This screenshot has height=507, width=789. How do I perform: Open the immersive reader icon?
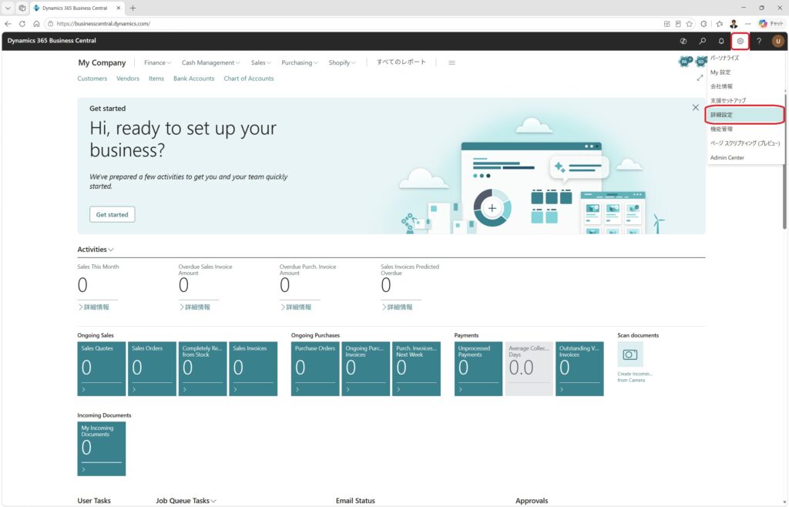click(x=678, y=24)
